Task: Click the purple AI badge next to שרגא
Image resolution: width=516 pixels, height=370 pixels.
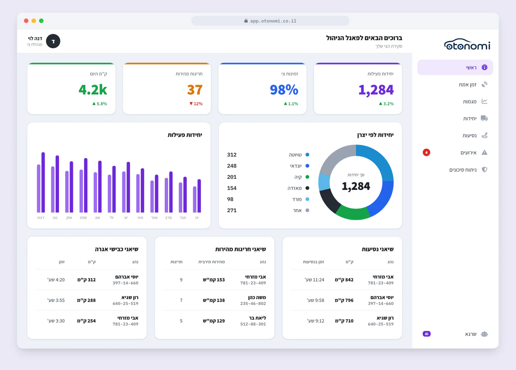Action: tap(426, 334)
